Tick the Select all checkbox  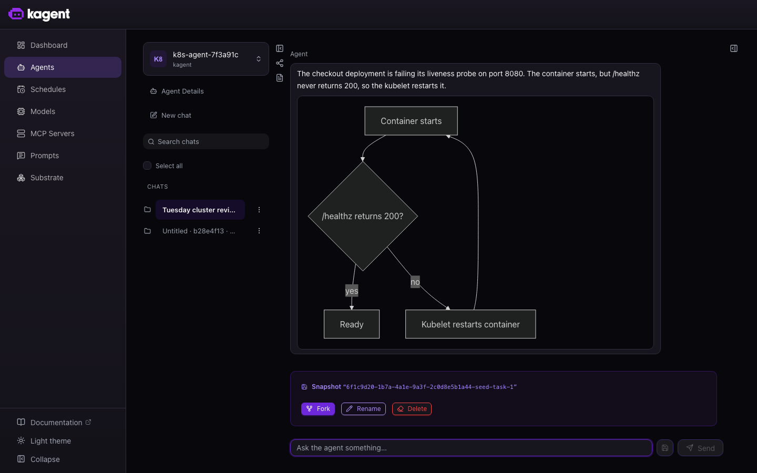click(x=147, y=166)
